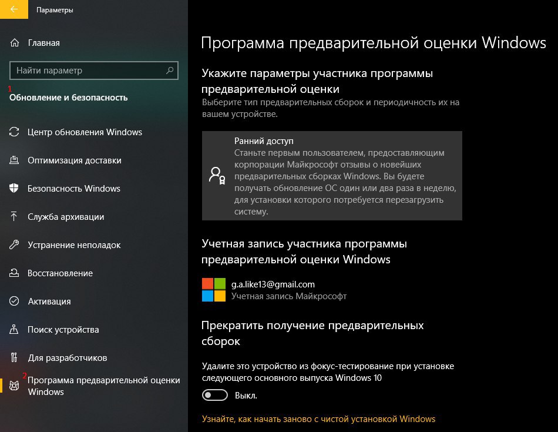Click the Delivery Optimization icon
This screenshot has width=558, height=432.
(x=14, y=160)
